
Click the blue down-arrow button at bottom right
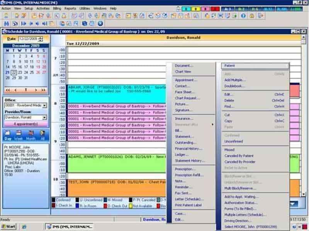[x=294, y=204]
